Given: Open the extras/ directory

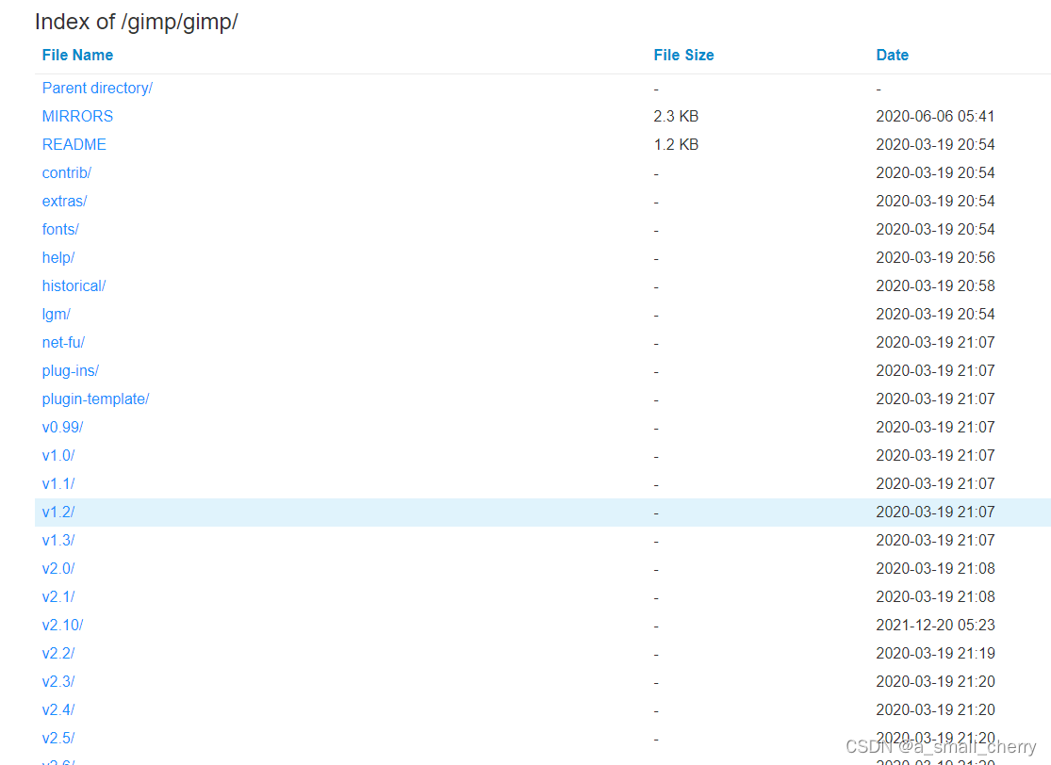Looking at the screenshot, I should pyautogui.click(x=64, y=201).
